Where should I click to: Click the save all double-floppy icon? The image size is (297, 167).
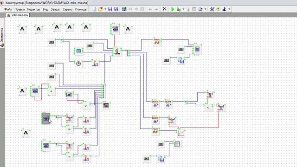click(116, 9)
